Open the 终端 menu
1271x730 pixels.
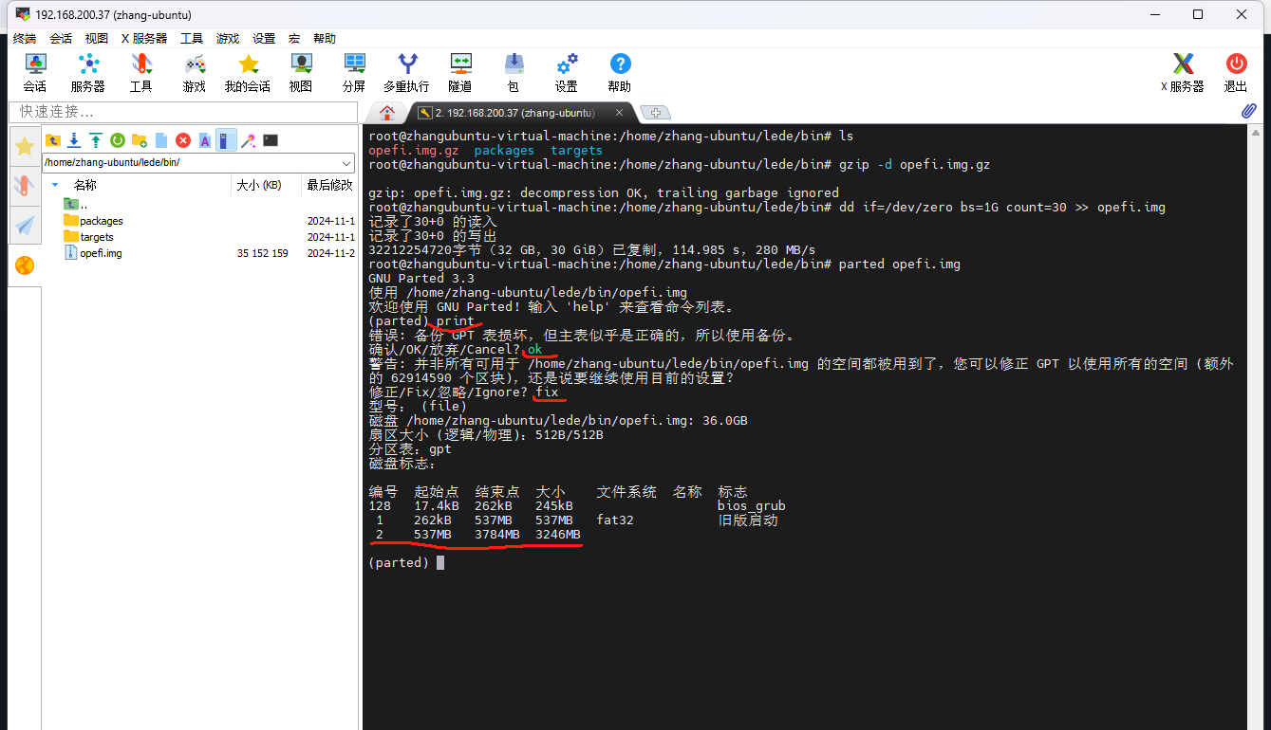click(x=25, y=39)
